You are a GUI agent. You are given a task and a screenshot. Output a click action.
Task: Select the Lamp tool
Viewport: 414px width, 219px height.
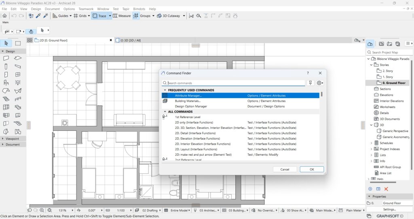pyautogui.click(x=18, y=83)
